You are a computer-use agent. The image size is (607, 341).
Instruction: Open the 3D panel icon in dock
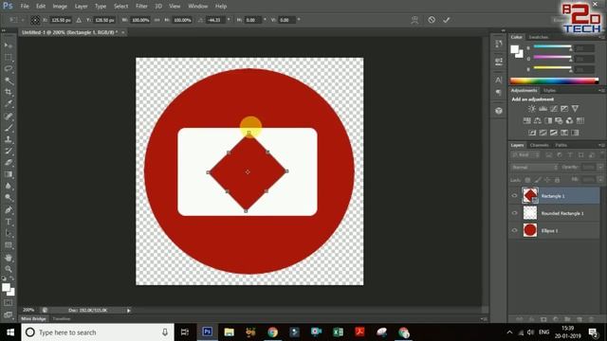pyautogui.click(x=499, y=111)
